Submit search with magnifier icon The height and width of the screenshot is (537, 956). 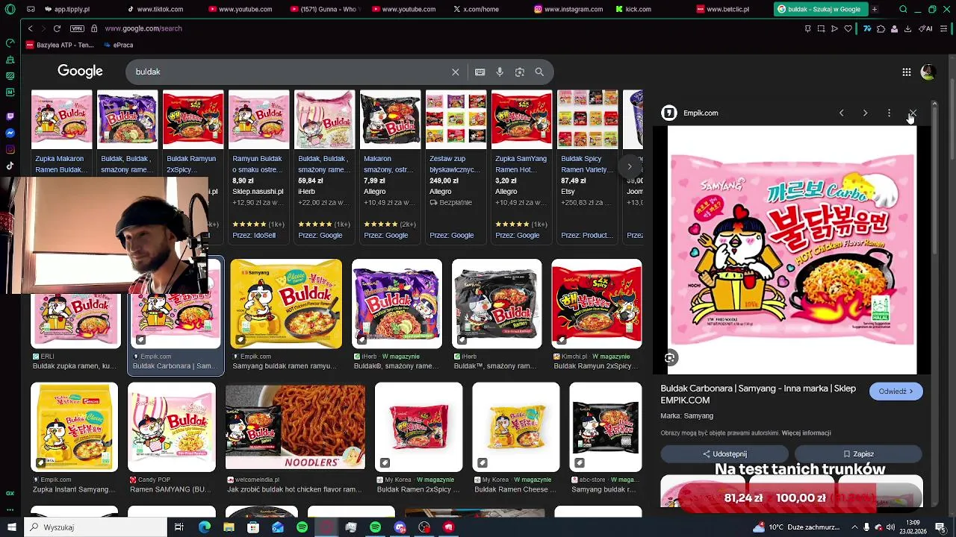(539, 72)
